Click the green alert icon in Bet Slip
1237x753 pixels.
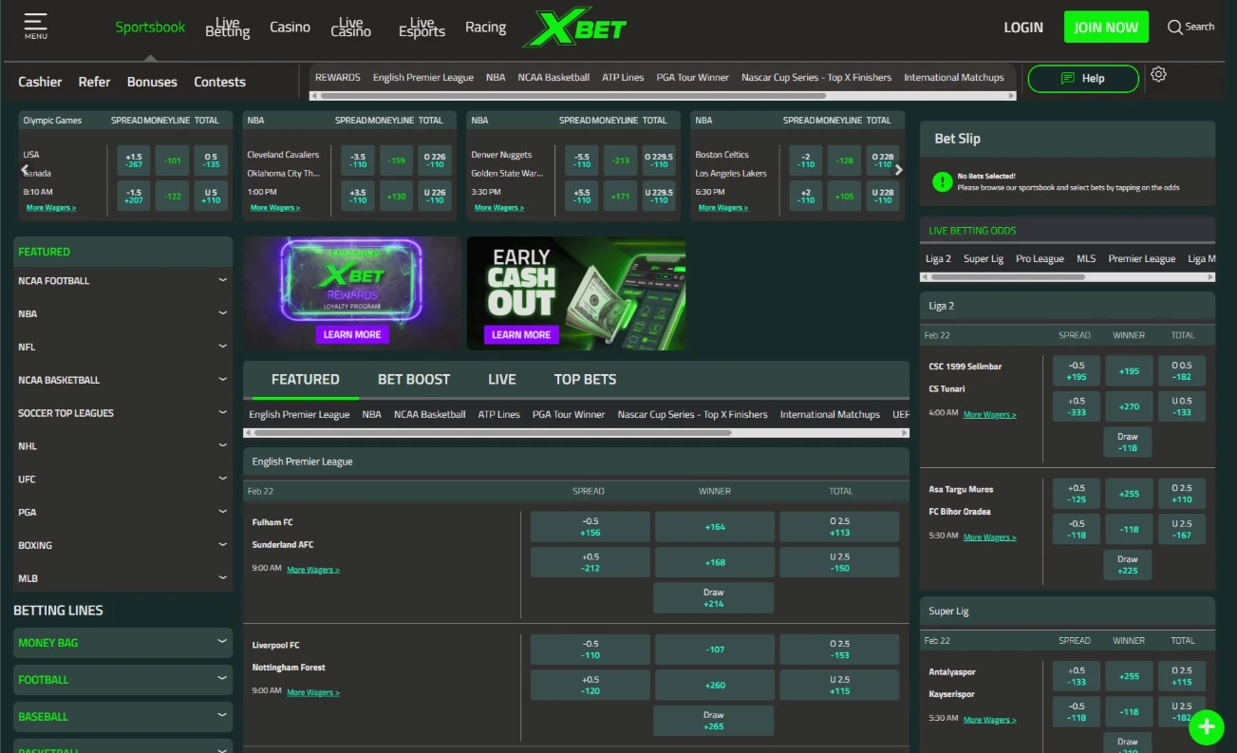pos(942,181)
